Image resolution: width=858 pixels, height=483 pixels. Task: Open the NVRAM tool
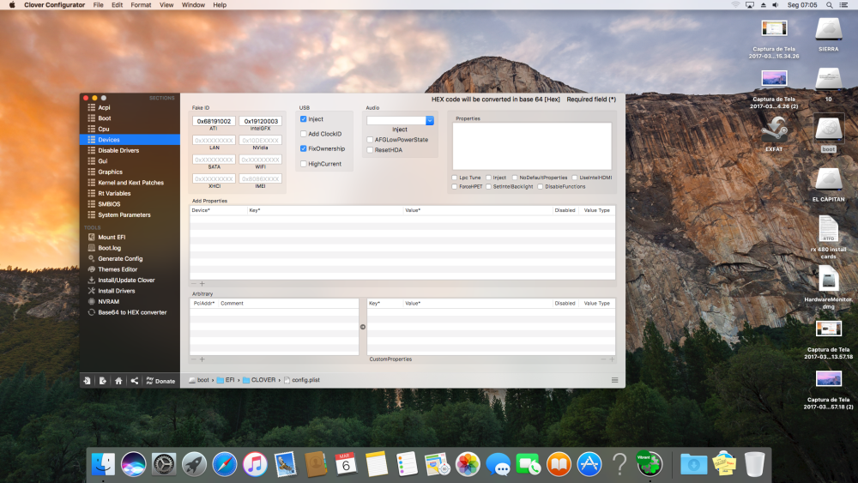pyautogui.click(x=108, y=302)
